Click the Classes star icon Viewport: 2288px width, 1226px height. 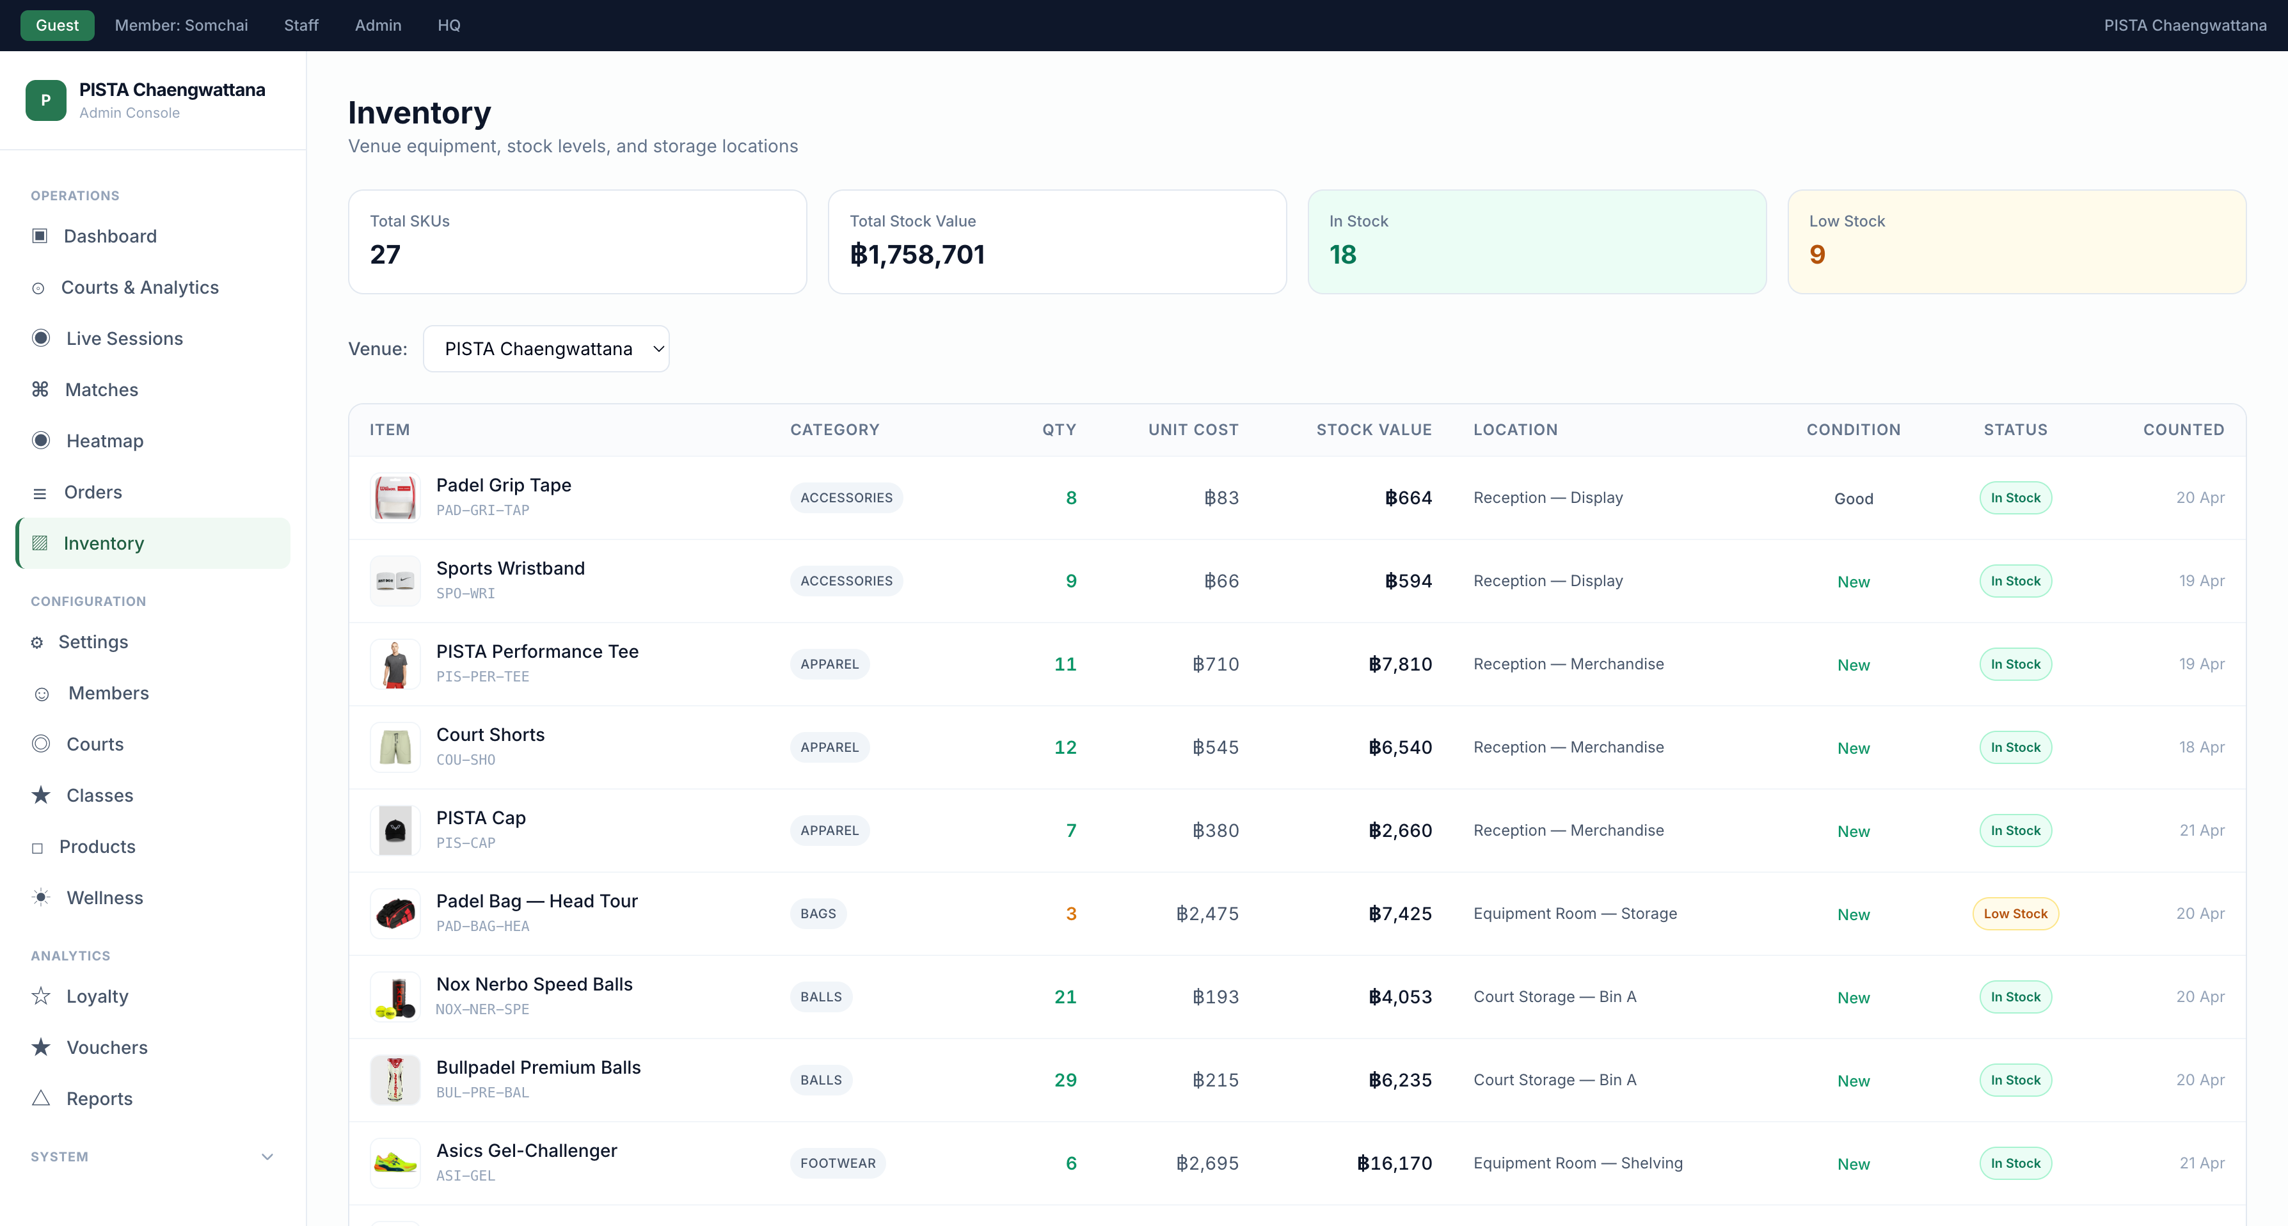click(x=41, y=795)
